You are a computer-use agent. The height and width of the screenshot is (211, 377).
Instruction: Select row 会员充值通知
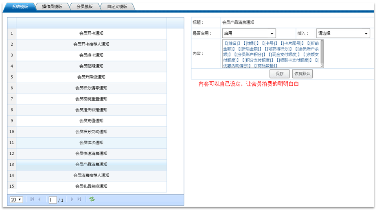(x=91, y=121)
